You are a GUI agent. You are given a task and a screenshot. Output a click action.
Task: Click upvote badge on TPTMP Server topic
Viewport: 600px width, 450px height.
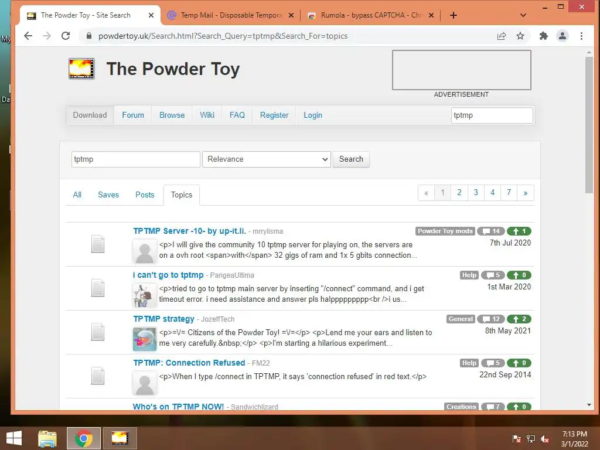click(519, 231)
